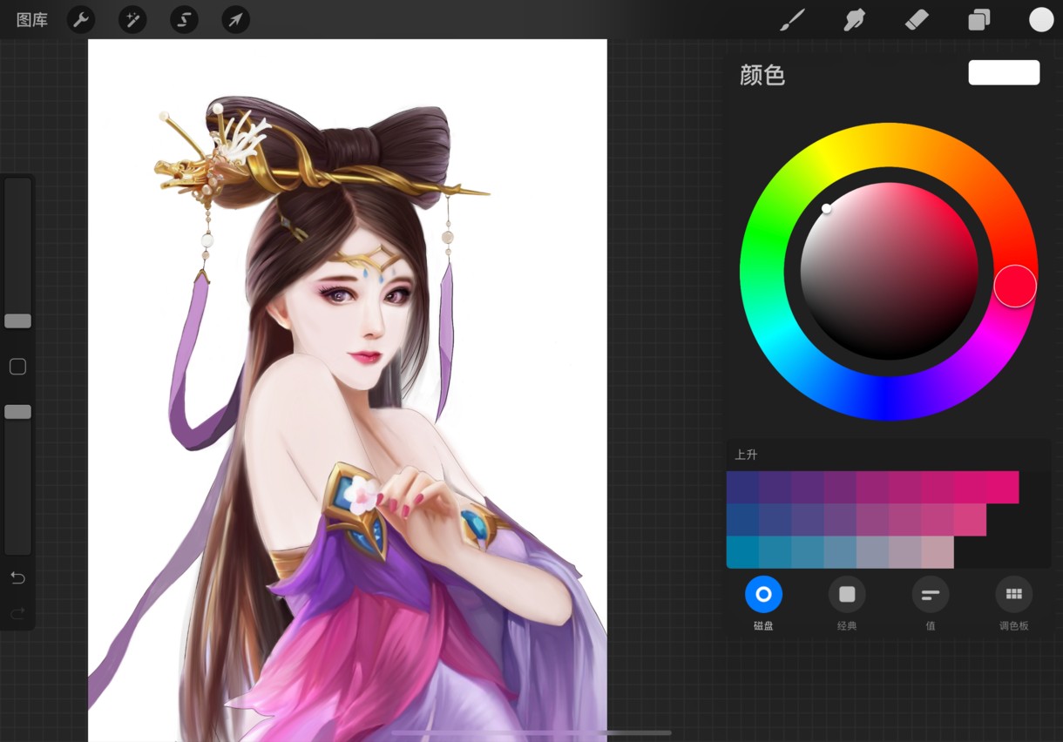
Task: Activate the Selection S-shaped tool
Action: tap(184, 20)
